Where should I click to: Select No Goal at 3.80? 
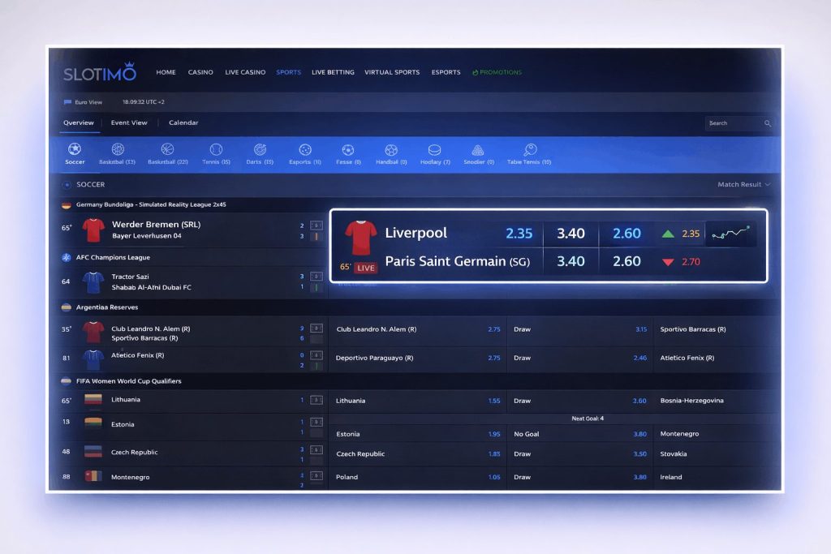pyautogui.click(x=639, y=434)
